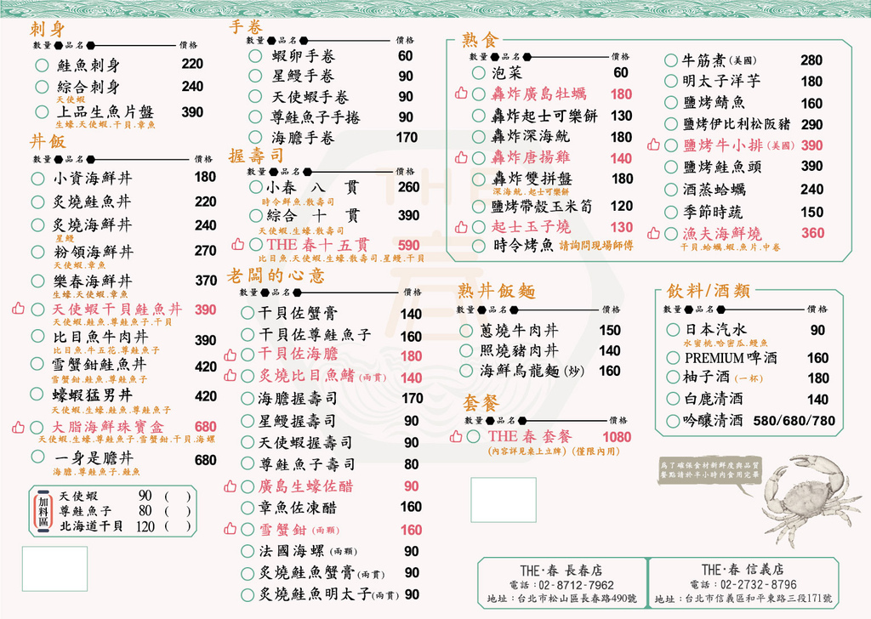This screenshot has width=871, height=619.
Task: Click the 熟食 section heading
Action: (480, 40)
